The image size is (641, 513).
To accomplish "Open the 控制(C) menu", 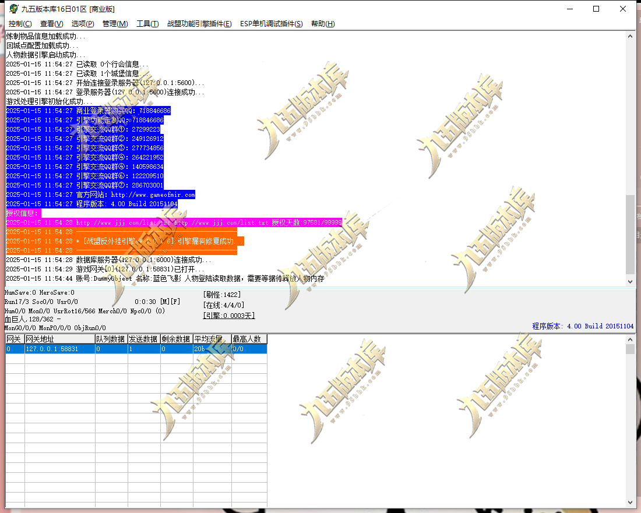I will [20, 24].
